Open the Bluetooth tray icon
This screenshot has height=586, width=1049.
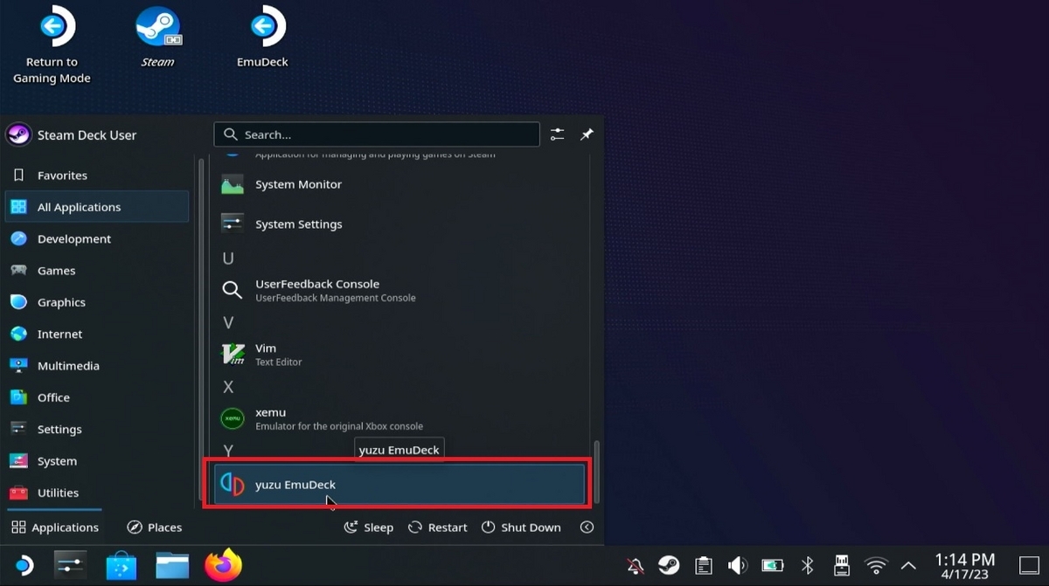(x=809, y=566)
